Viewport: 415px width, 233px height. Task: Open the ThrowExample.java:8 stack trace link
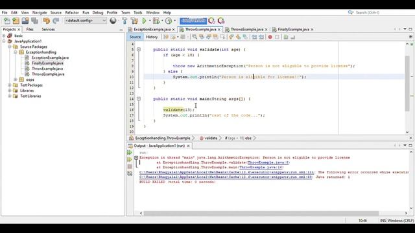tap(268, 162)
